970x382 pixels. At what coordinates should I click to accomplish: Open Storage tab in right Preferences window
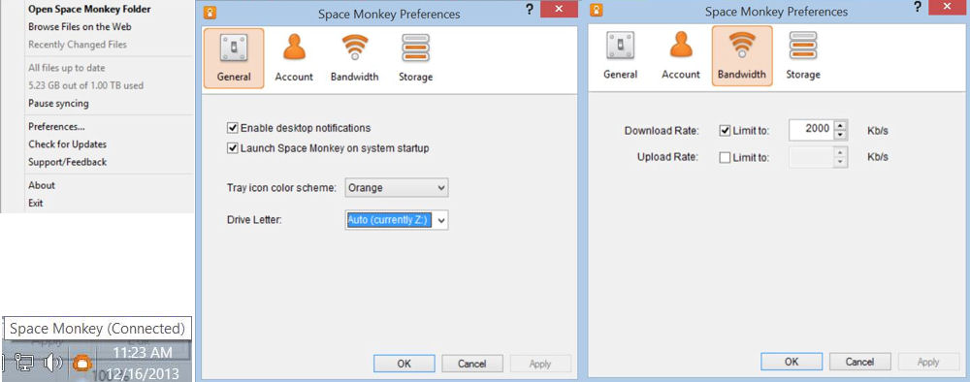[x=803, y=55]
